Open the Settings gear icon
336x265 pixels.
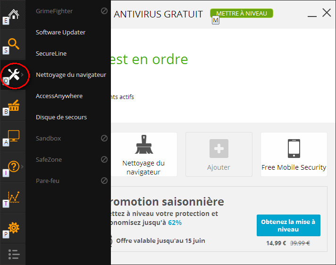pos(14,228)
